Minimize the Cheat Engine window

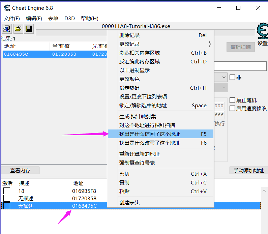point(219,8)
